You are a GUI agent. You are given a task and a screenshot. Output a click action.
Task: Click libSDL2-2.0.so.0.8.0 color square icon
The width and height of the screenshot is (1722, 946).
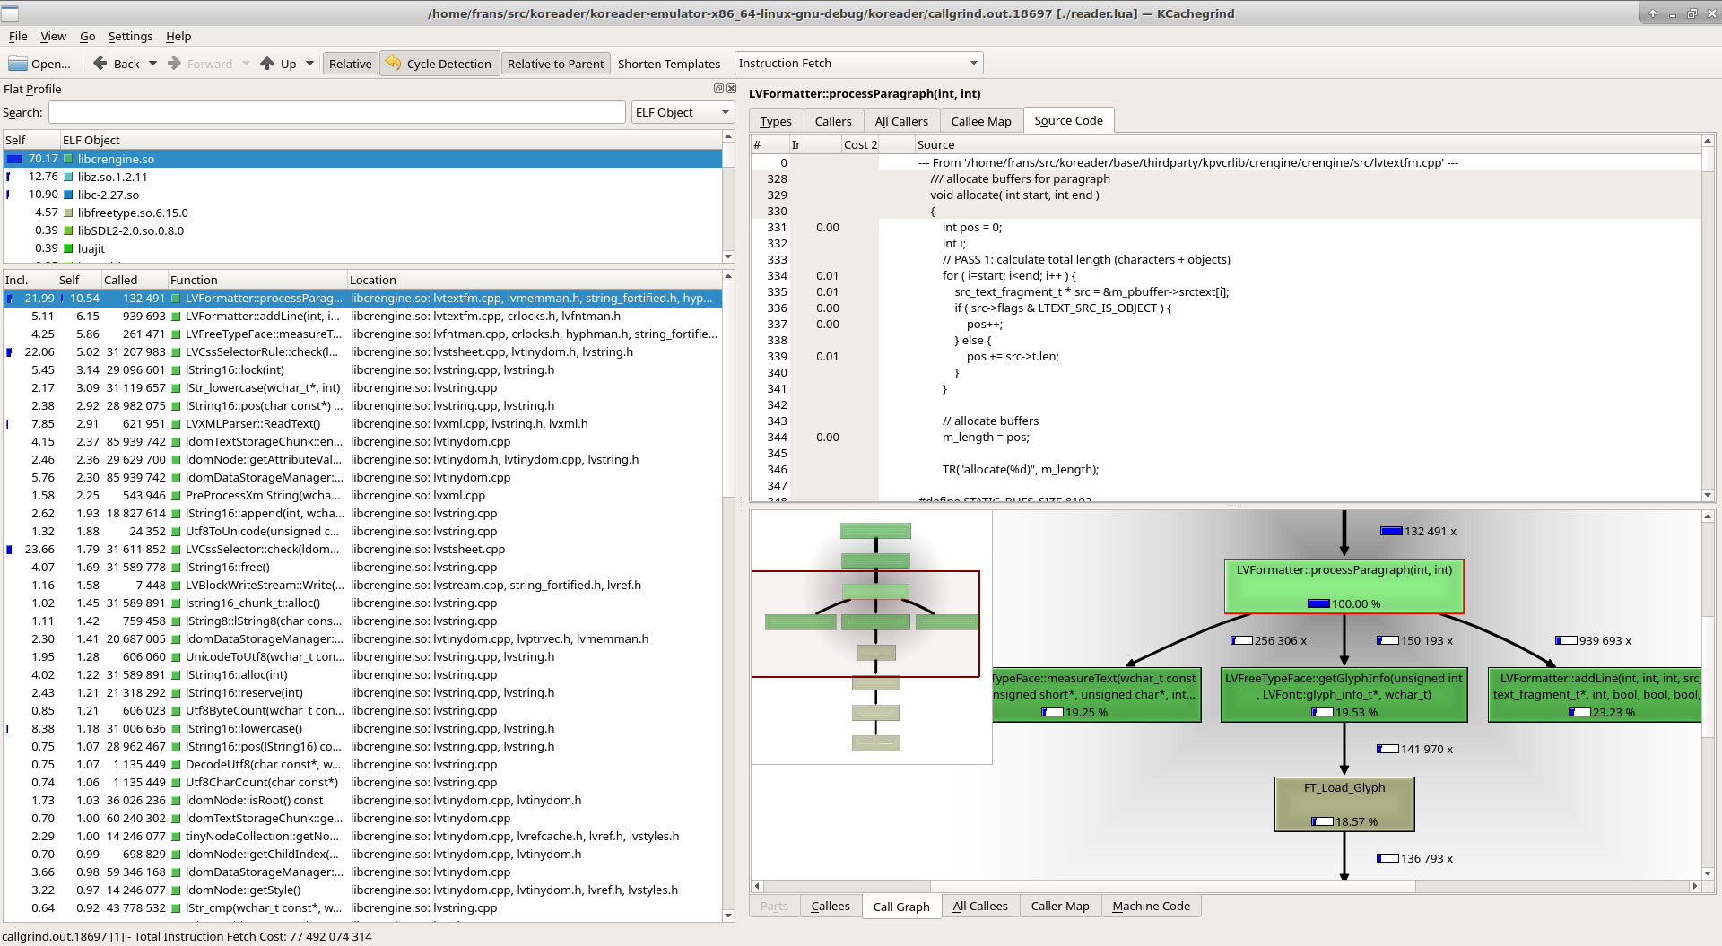click(x=68, y=230)
